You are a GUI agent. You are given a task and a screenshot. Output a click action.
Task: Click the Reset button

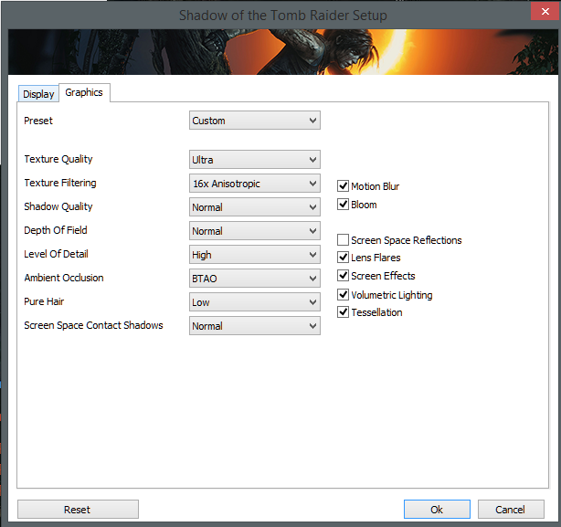(x=78, y=509)
